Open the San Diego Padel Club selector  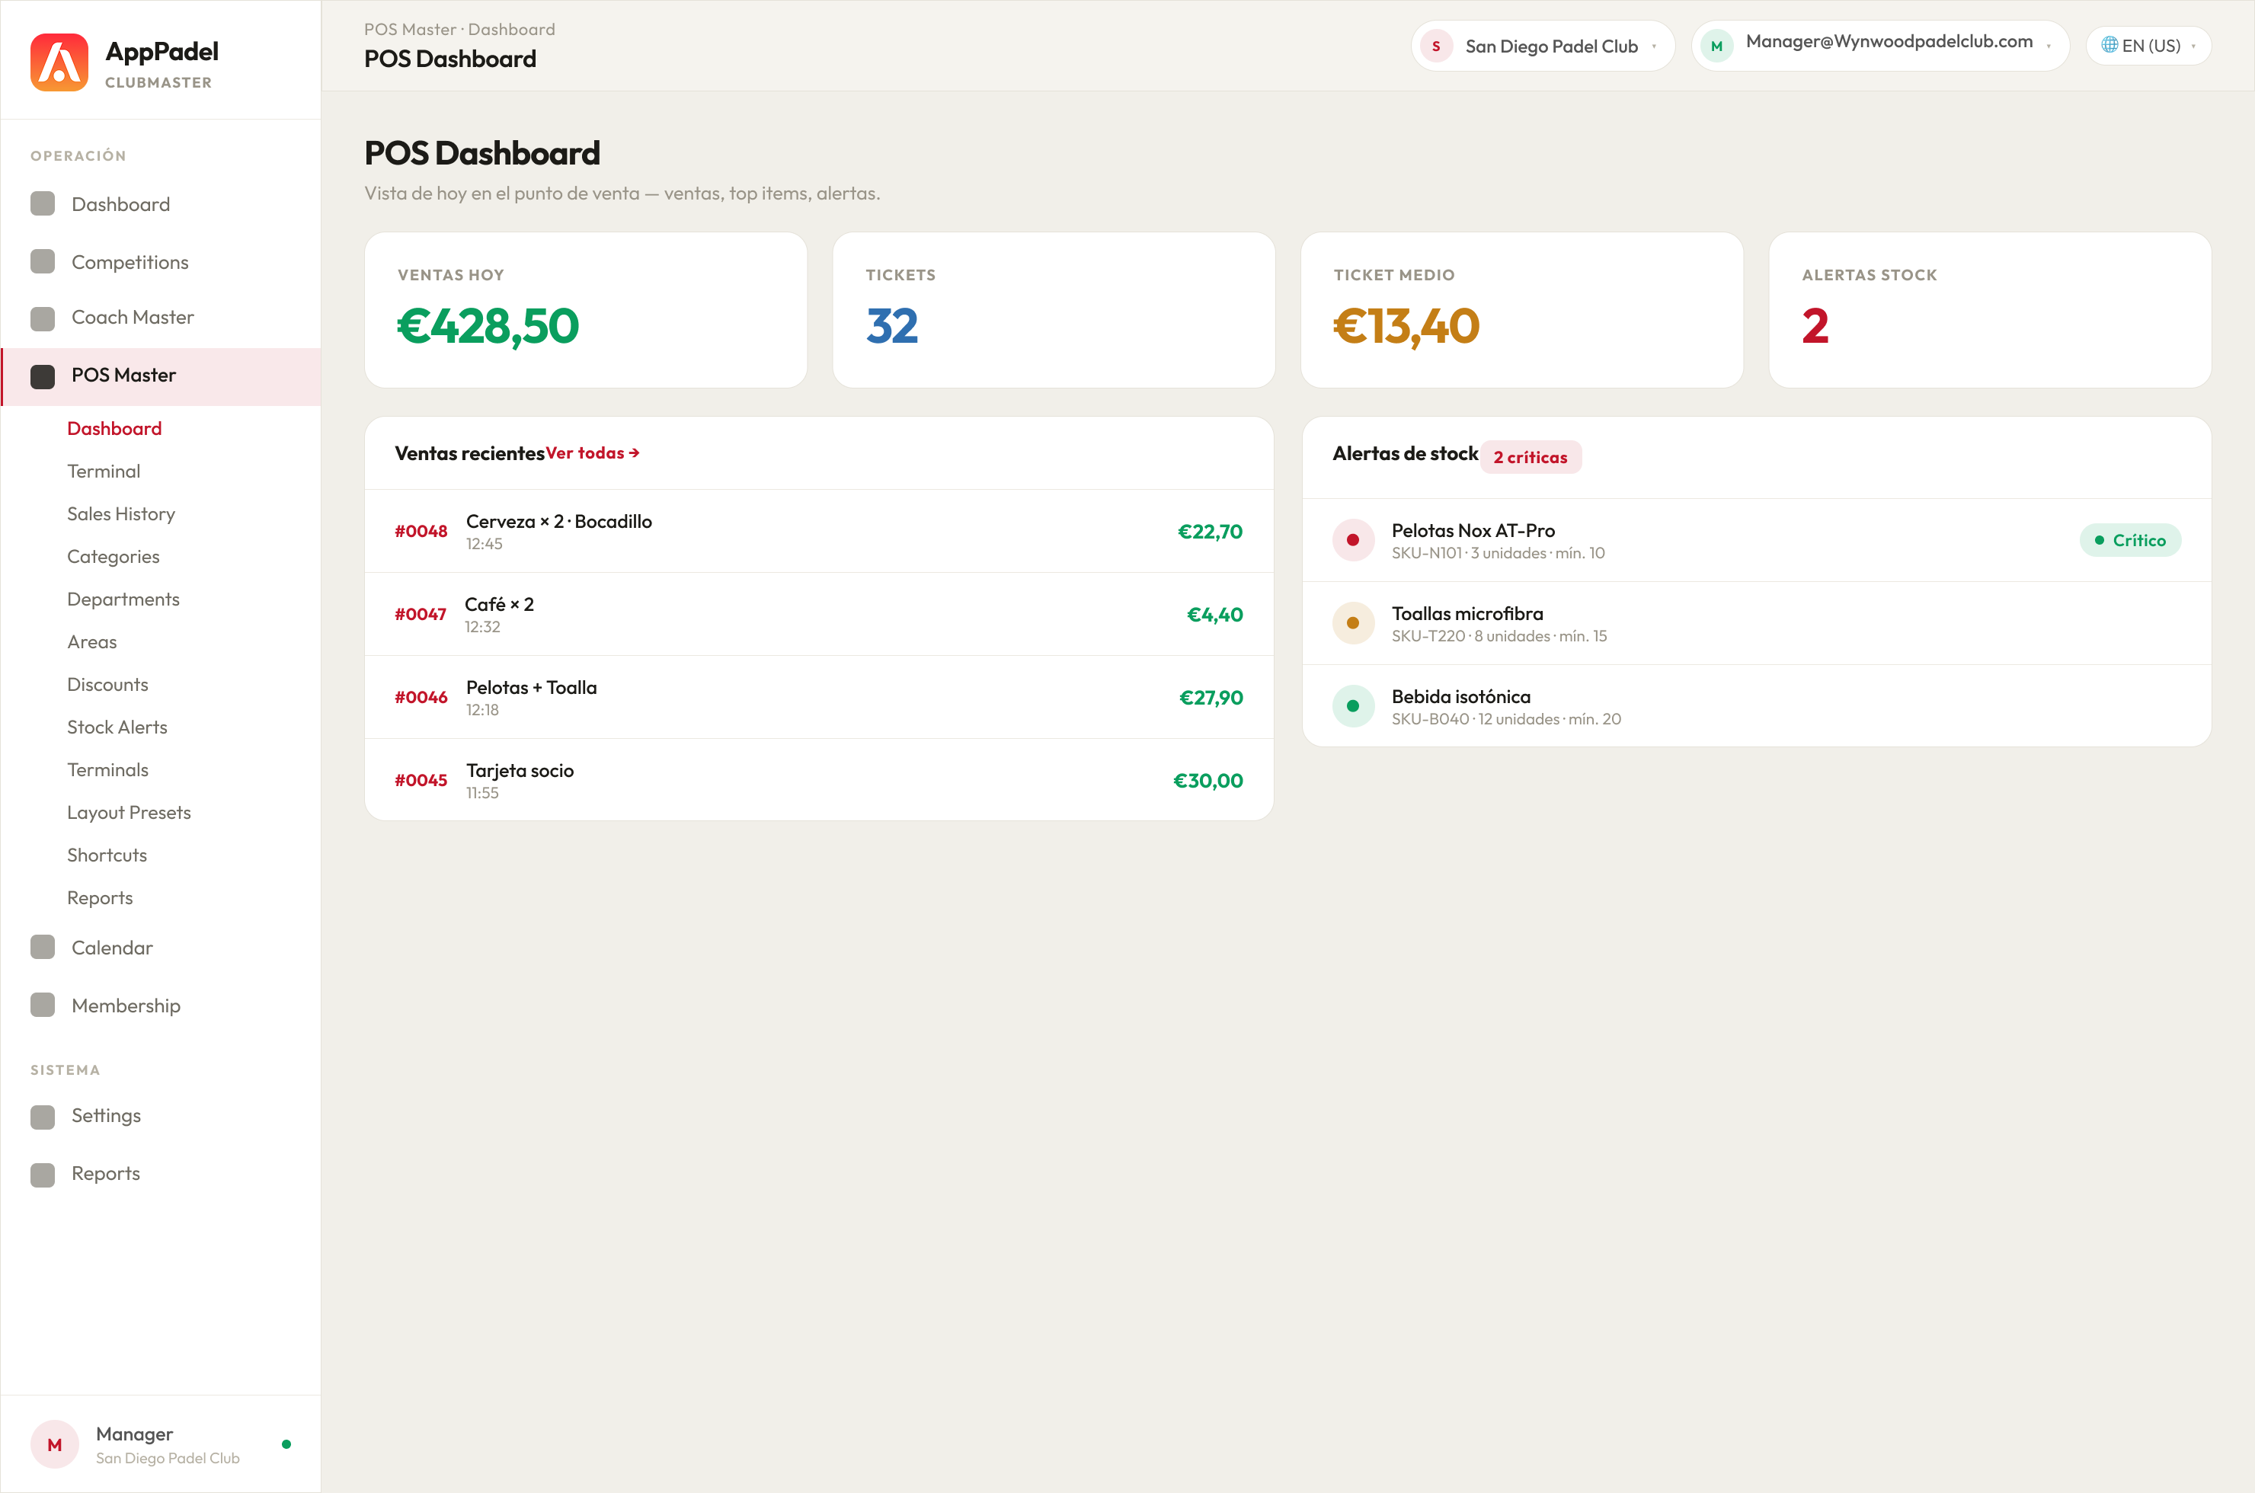1543,46
